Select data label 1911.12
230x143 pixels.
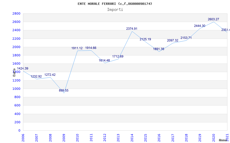point(77,48)
